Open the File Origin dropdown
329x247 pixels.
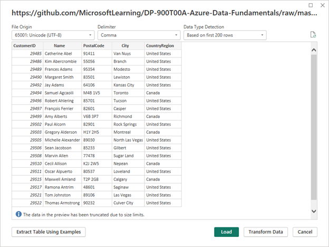tap(53, 35)
